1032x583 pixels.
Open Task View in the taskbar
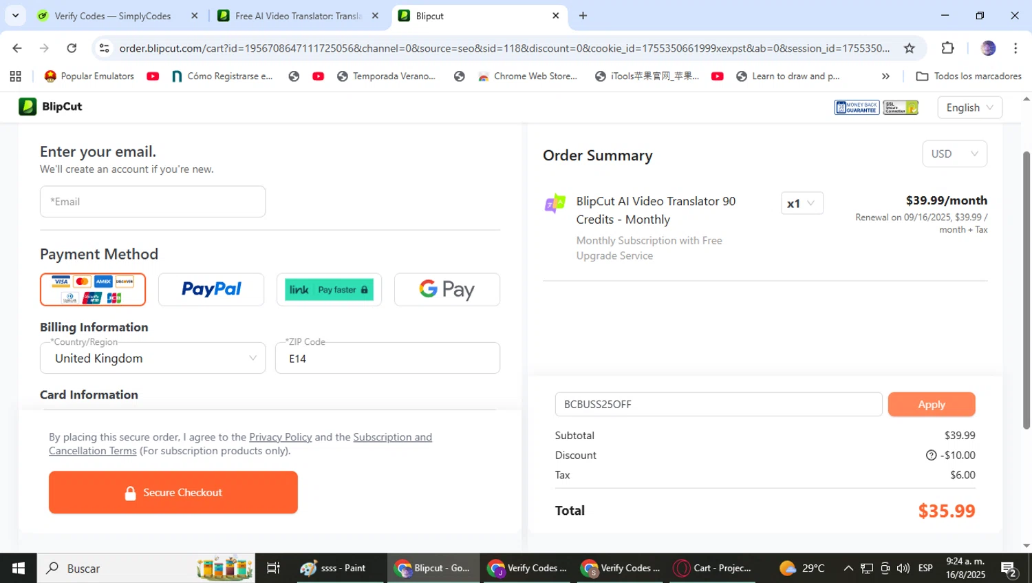tap(273, 568)
